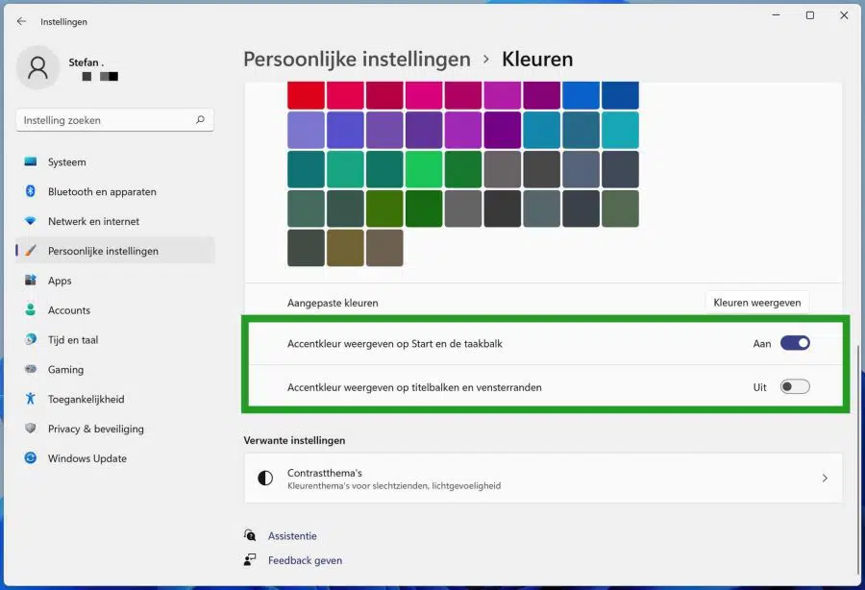Click the Tijd en taal globe icon
Screen dimensions: 865x590
point(31,339)
